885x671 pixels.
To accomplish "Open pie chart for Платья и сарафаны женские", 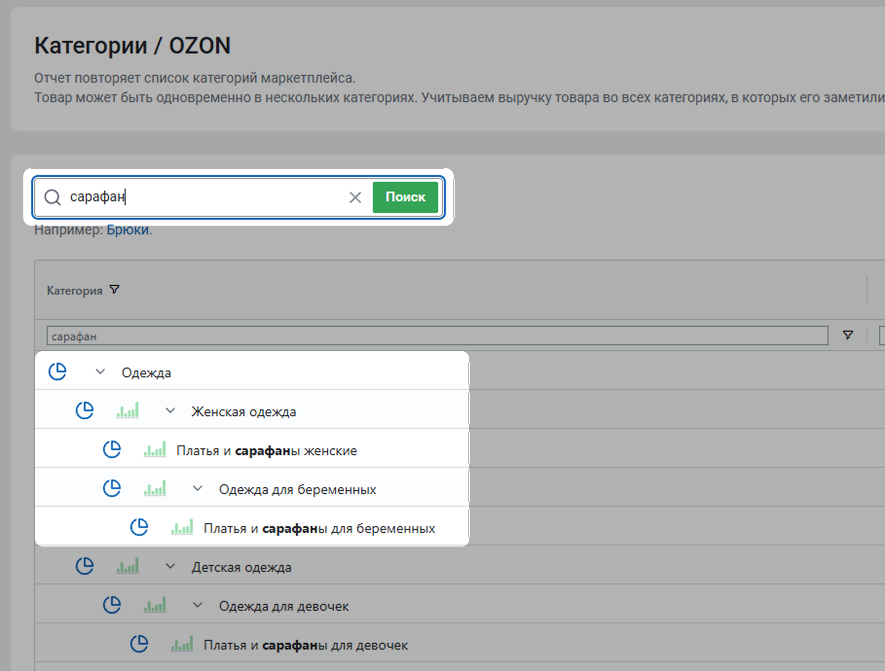I will 112,450.
